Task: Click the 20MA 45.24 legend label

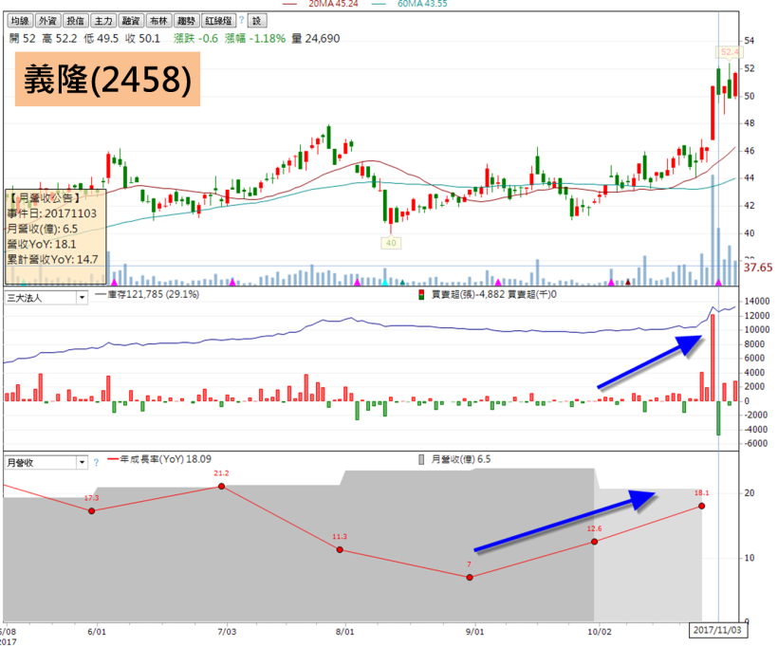Action: [333, 4]
